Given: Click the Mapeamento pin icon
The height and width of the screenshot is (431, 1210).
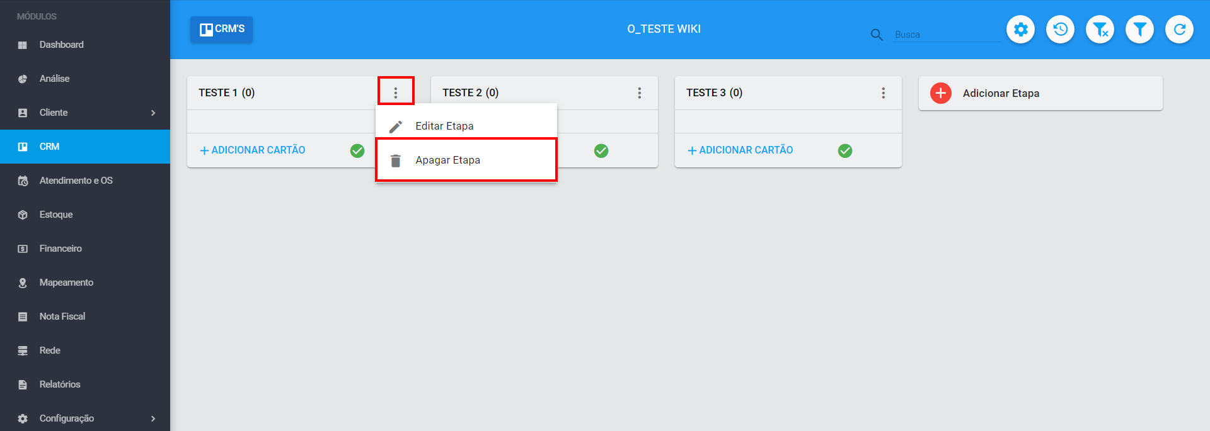Looking at the screenshot, I should point(23,283).
